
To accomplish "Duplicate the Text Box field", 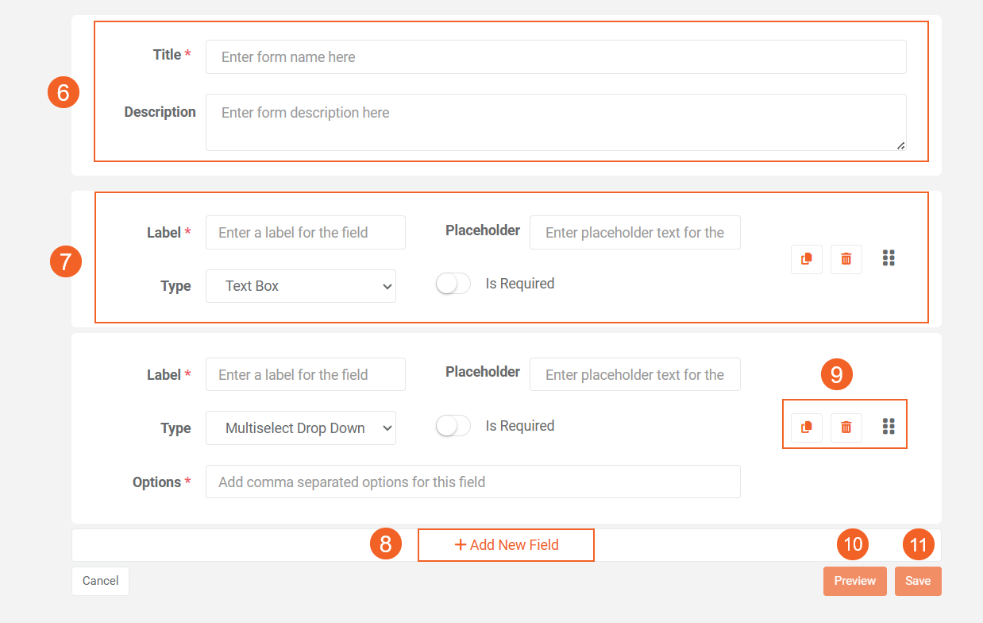I will (x=806, y=259).
